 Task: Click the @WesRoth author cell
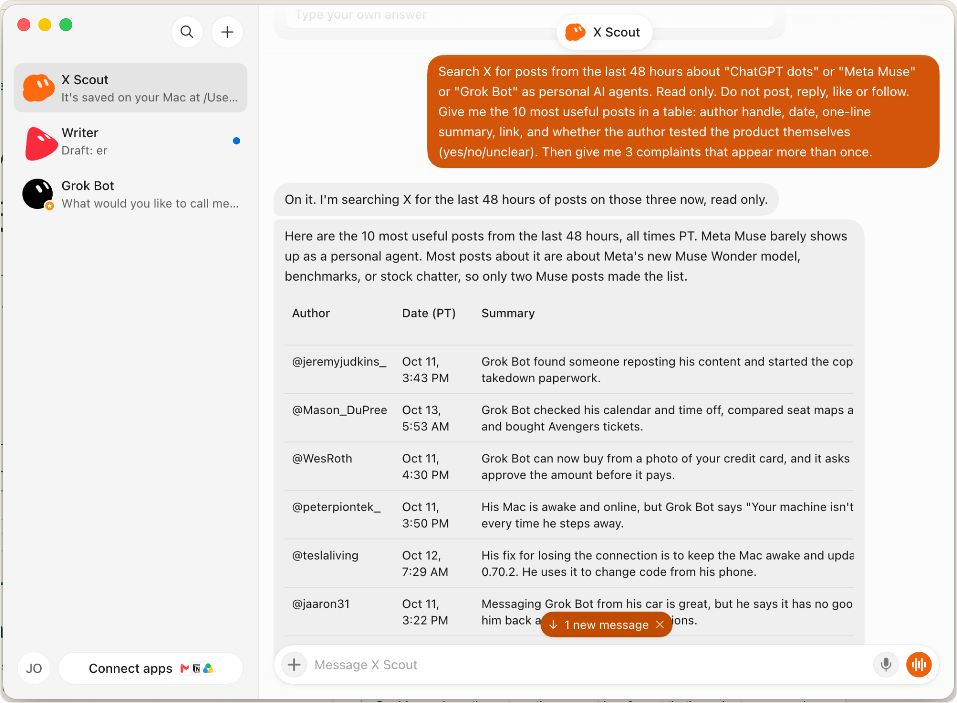tap(322, 459)
